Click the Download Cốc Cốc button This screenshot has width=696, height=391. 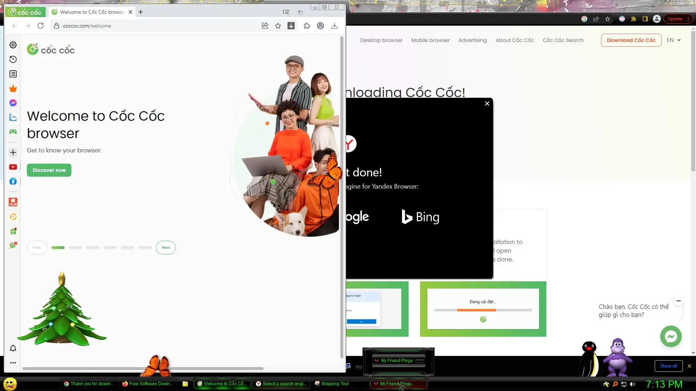click(631, 40)
